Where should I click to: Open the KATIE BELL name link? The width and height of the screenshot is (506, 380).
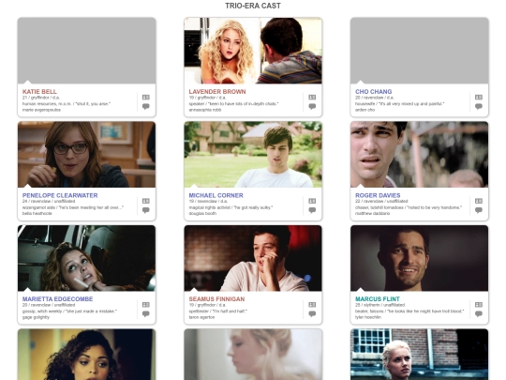39,91
